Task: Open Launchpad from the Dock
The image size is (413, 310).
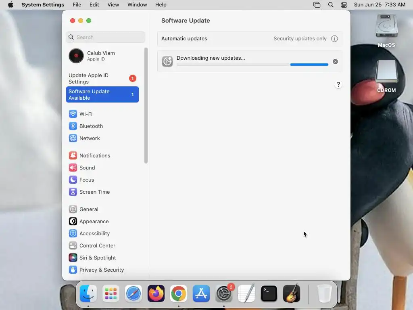Action: 111,293
